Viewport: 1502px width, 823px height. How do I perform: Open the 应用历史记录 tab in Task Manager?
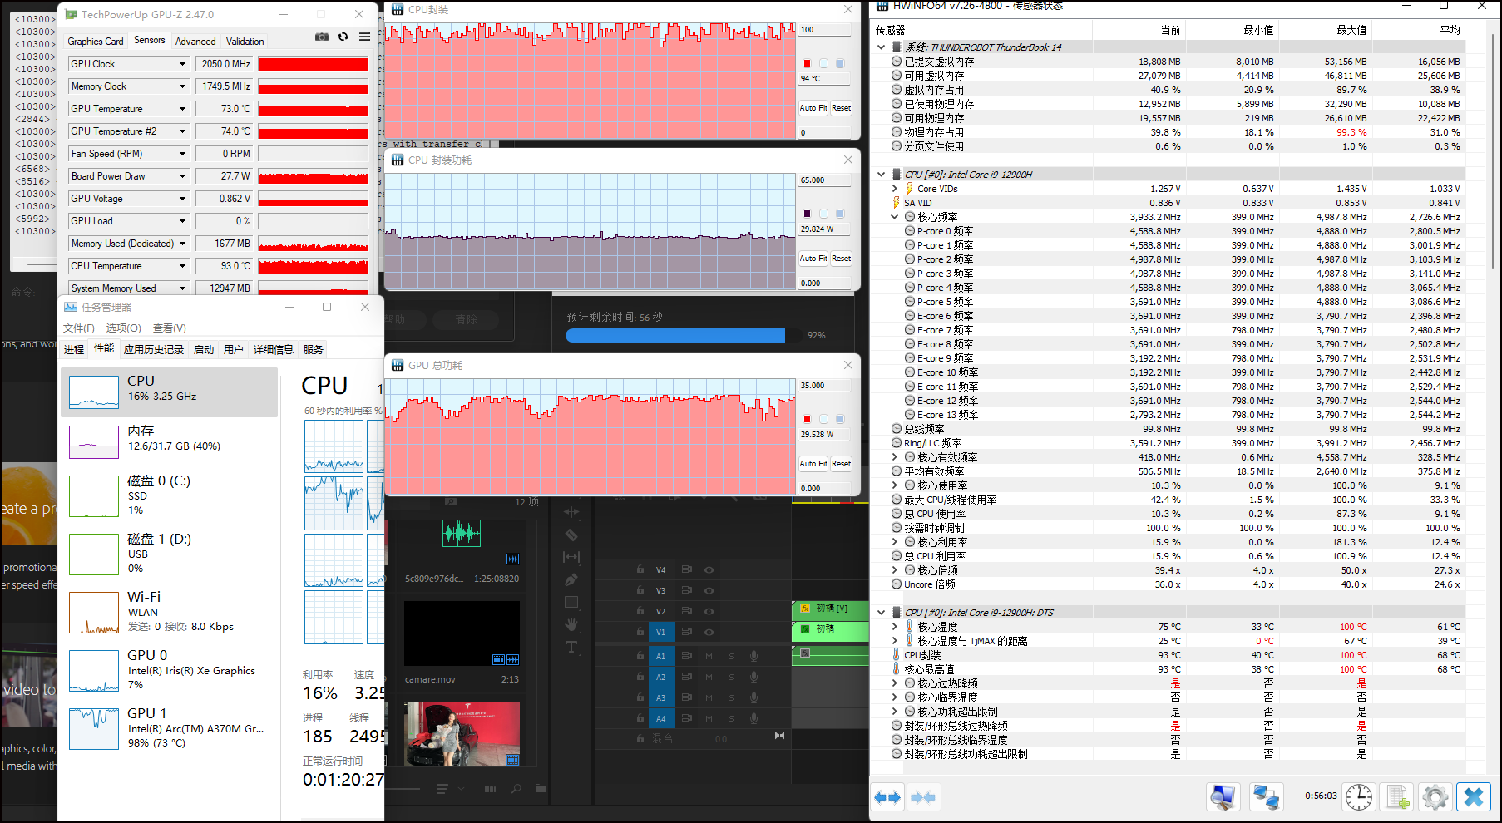154,350
